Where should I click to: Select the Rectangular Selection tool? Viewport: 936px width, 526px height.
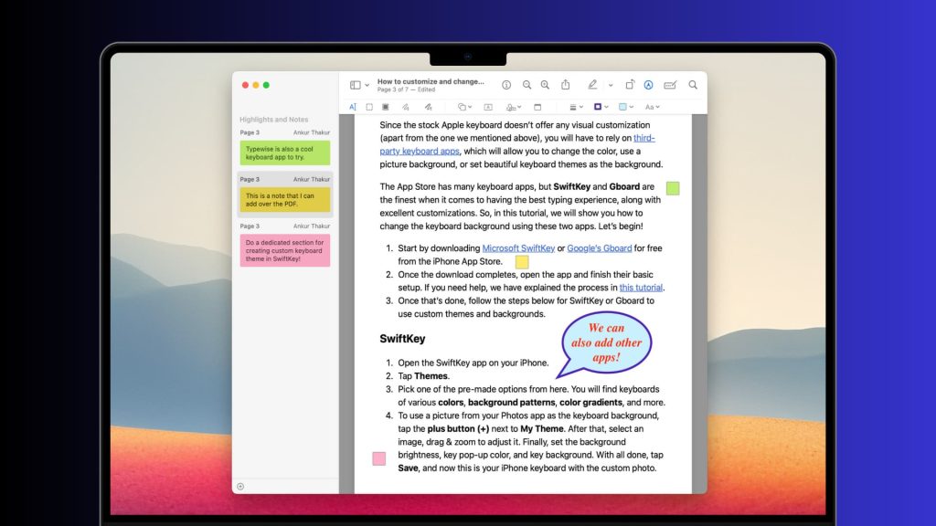(x=369, y=107)
